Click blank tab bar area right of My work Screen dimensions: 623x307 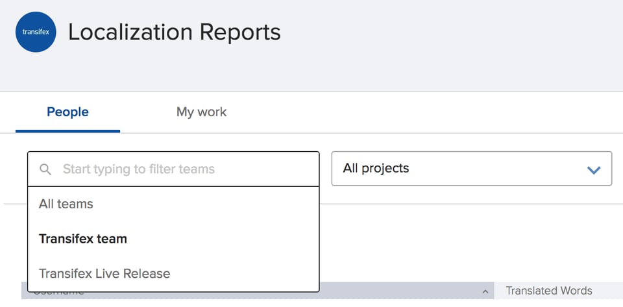[422, 112]
